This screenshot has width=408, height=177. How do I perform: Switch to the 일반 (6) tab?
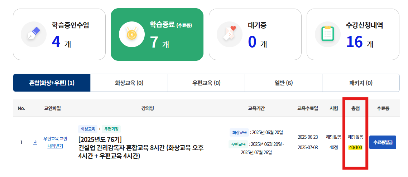284,83
